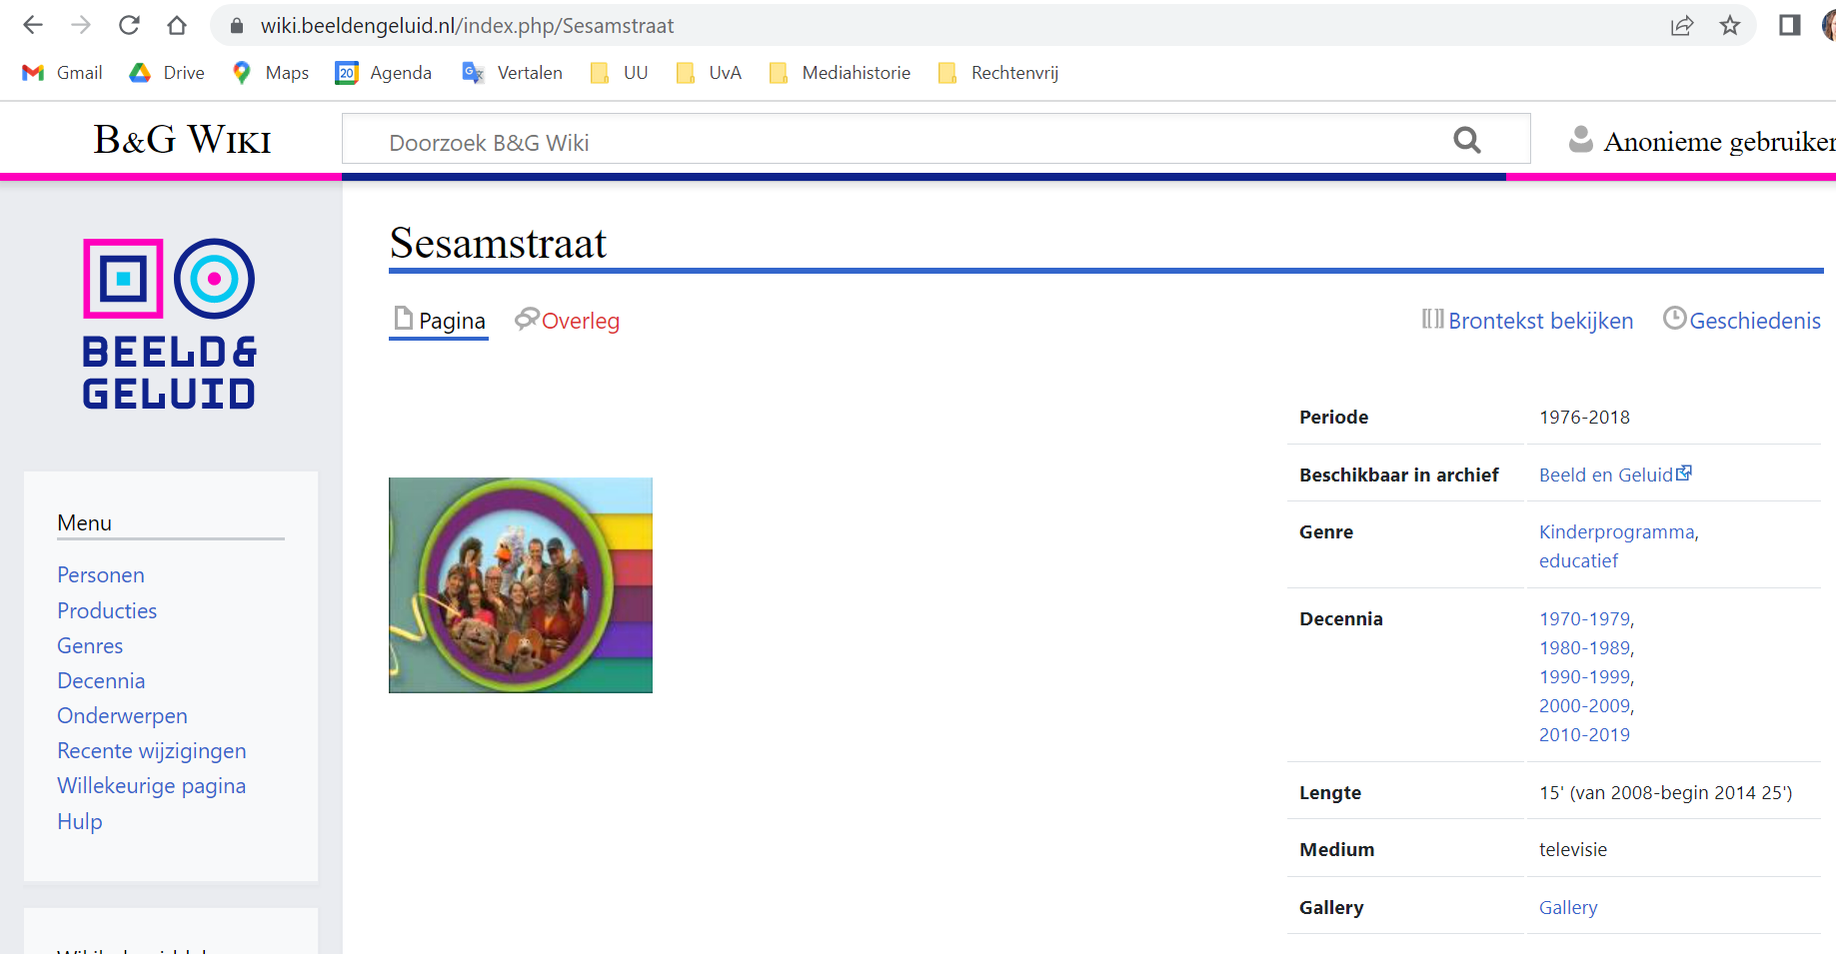The width and height of the screenshot is (1836, 954).
Task: Open the browser side panel icon
Action: pos(1789,25)
